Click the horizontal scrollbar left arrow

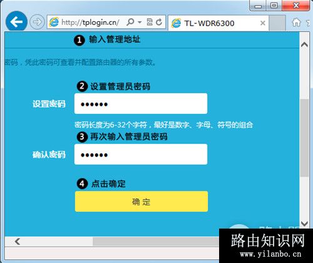click(18, 242)
